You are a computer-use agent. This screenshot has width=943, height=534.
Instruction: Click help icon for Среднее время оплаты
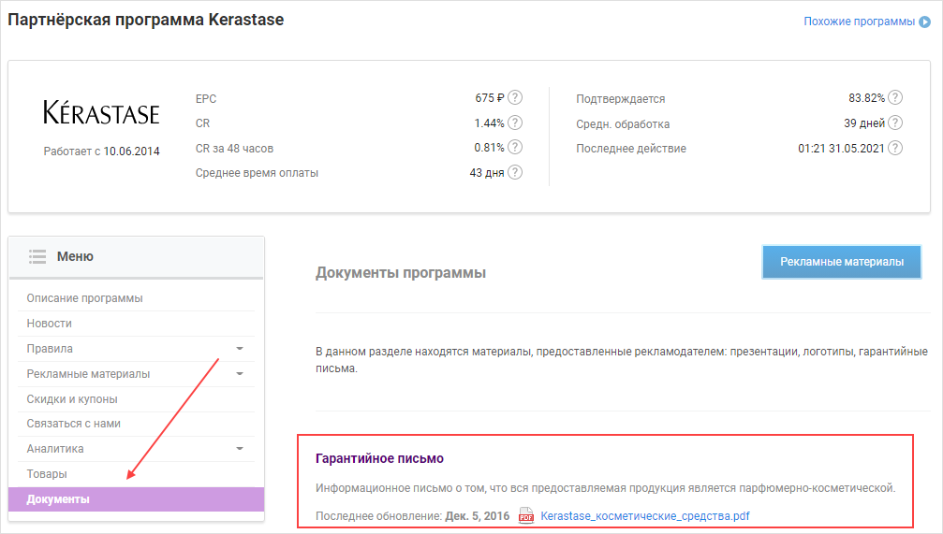point(515,172)
